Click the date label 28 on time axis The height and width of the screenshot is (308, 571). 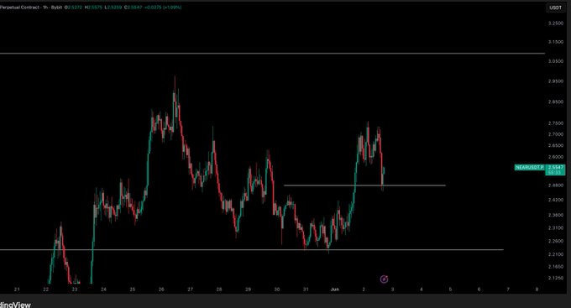coord(219,290)
